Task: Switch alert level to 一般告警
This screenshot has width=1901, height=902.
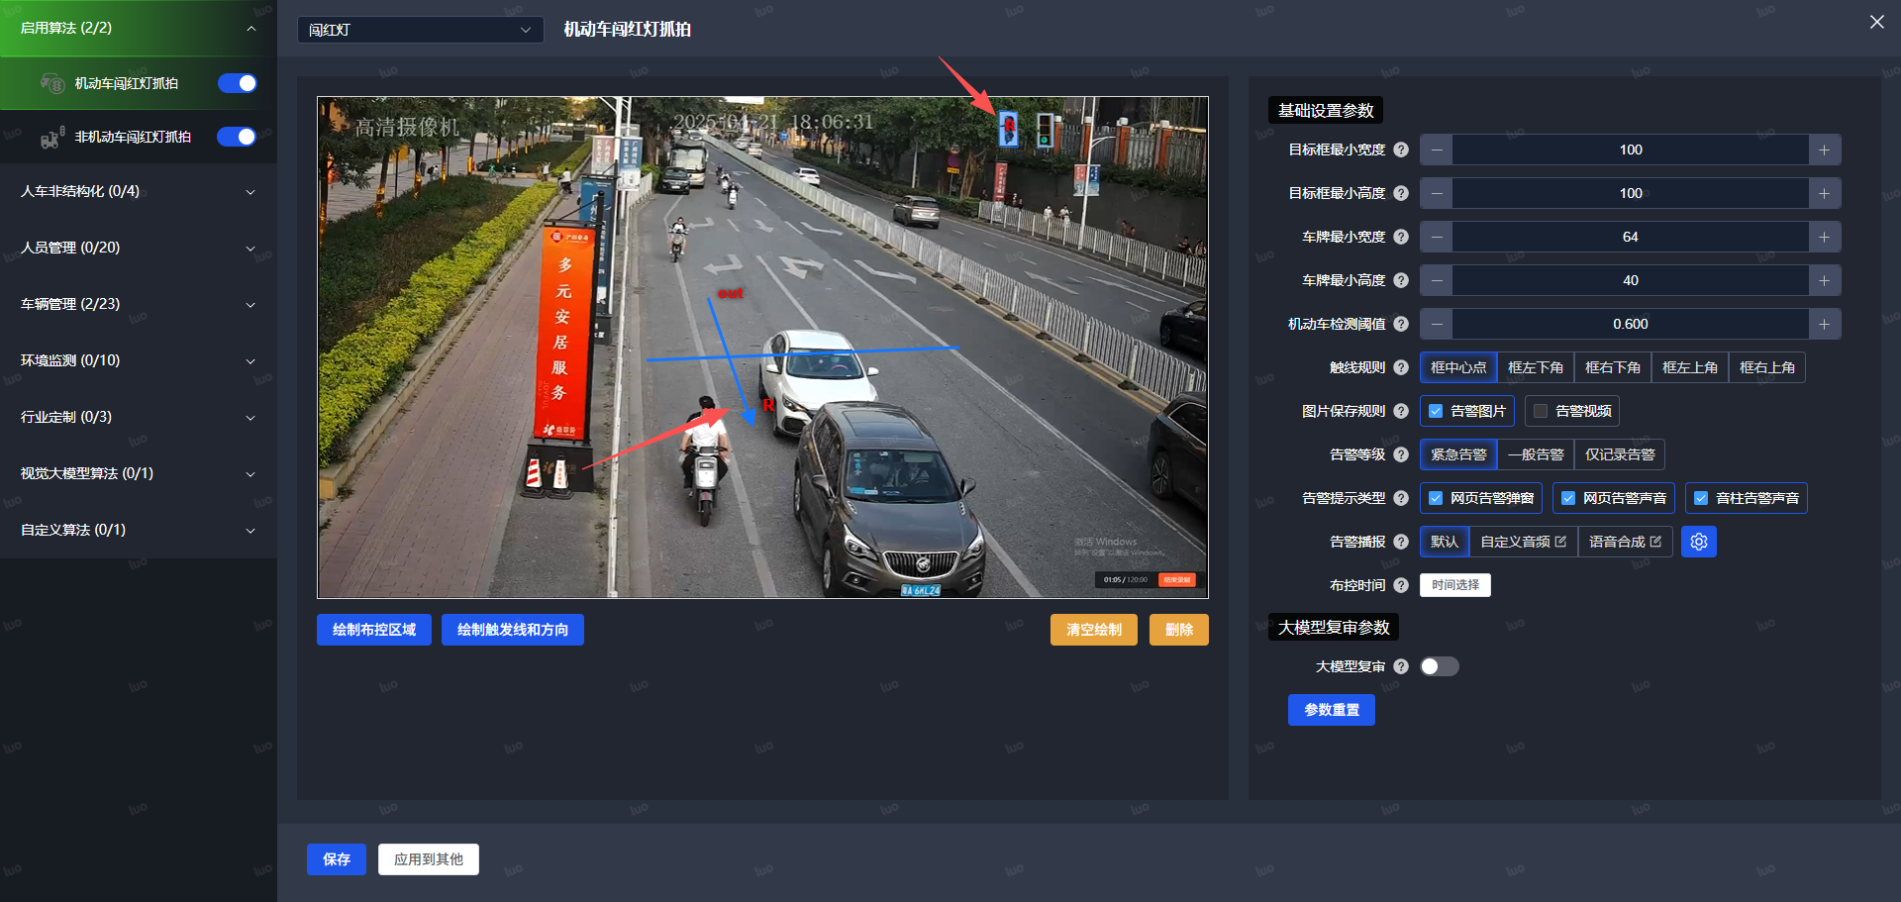Action: point(1536,454)
